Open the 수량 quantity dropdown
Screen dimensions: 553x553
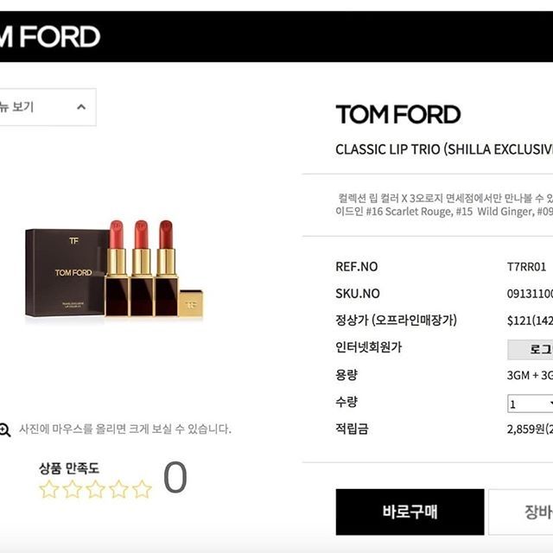530,404
